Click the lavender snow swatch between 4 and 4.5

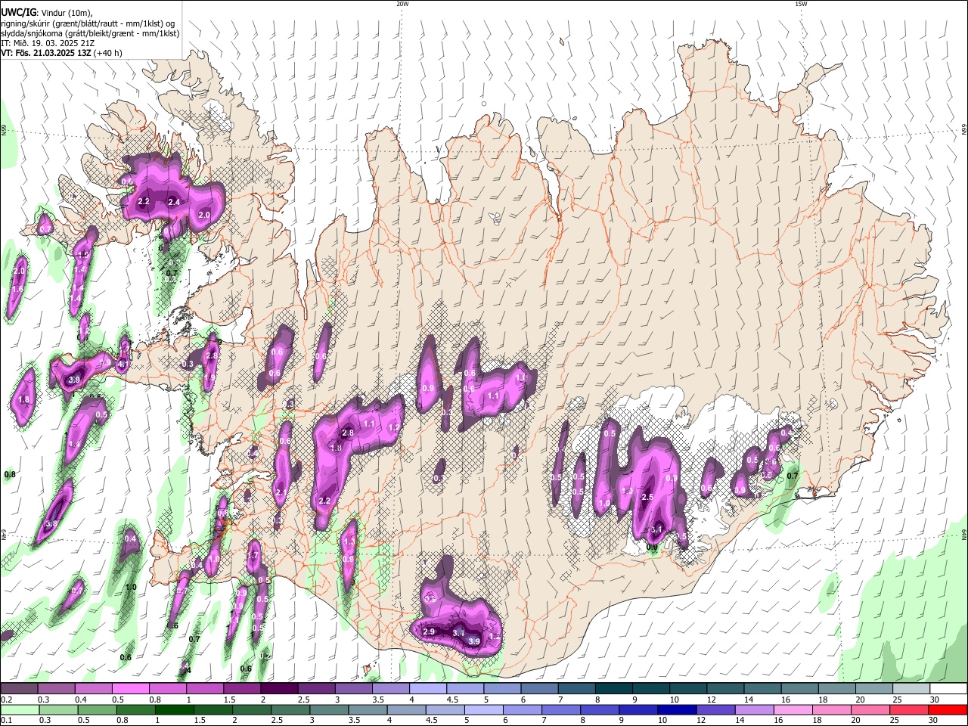point(428,688)
